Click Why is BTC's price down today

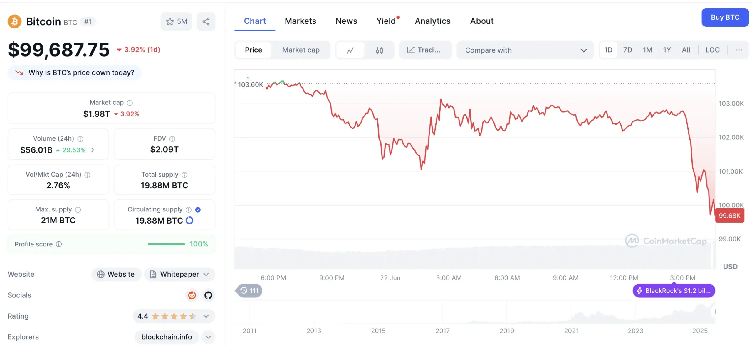[x=74, y=72]
